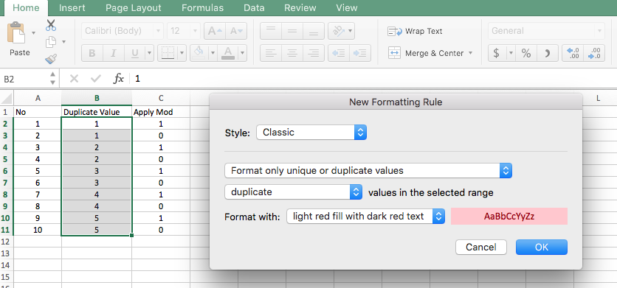617x288 pixels.
Task: Open the Copy options dropdown arrow
Action: click(x=63, y=42)
